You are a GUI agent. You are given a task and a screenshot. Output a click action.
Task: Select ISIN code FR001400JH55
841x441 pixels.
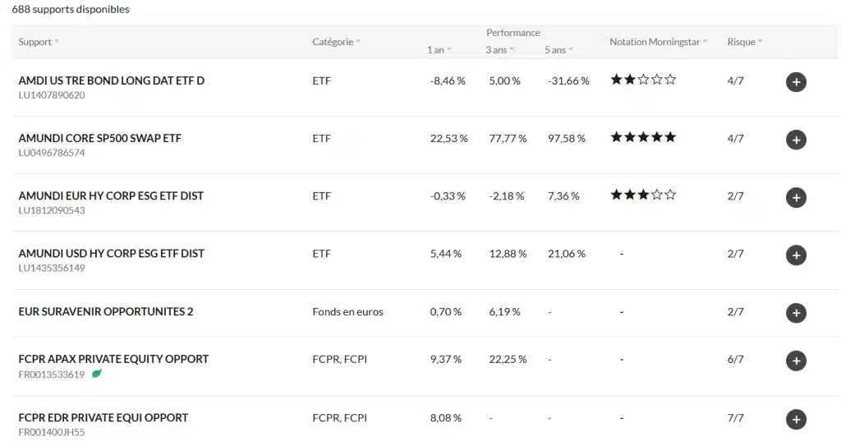click(52, 432)
